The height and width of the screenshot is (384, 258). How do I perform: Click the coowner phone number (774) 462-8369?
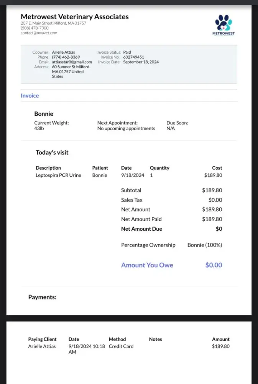click(x=66, y=57)
